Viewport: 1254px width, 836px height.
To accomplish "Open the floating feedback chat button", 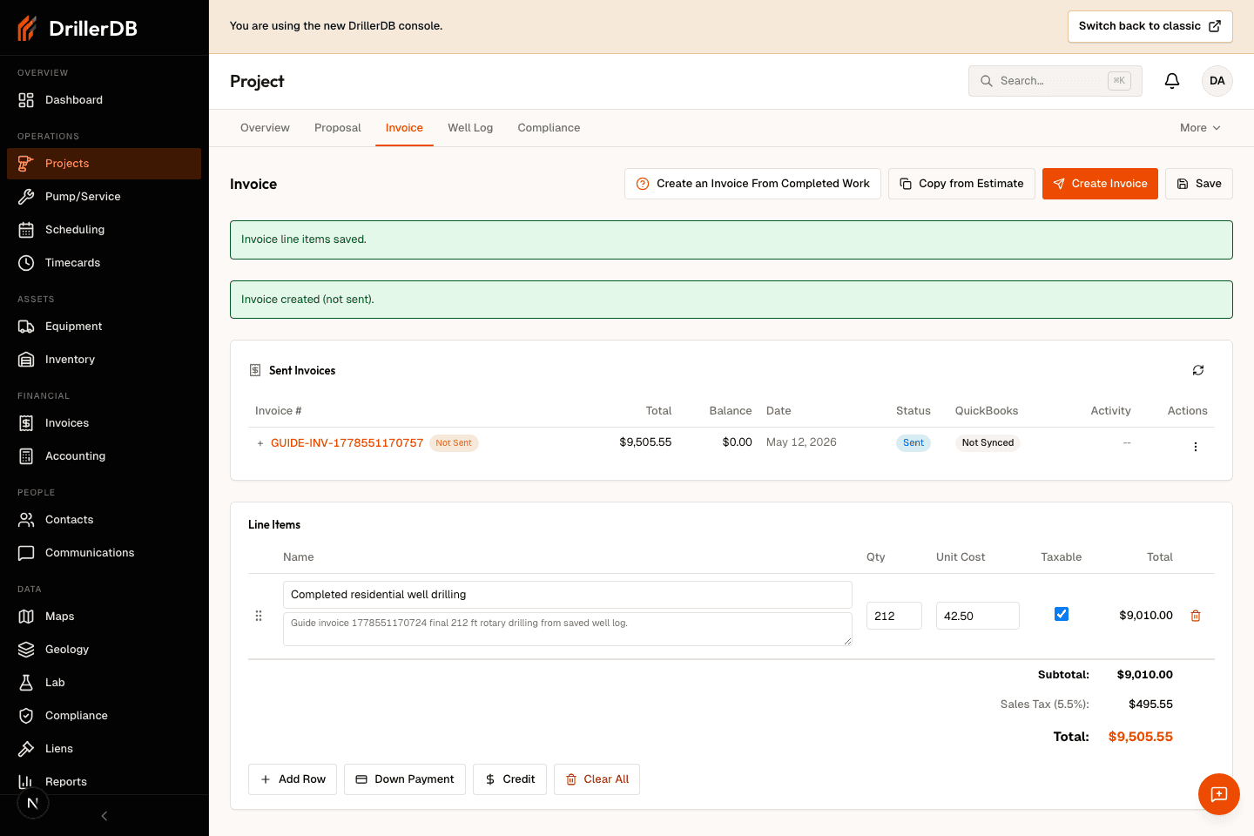I will pyautogui.click(x=1219, y=794).
